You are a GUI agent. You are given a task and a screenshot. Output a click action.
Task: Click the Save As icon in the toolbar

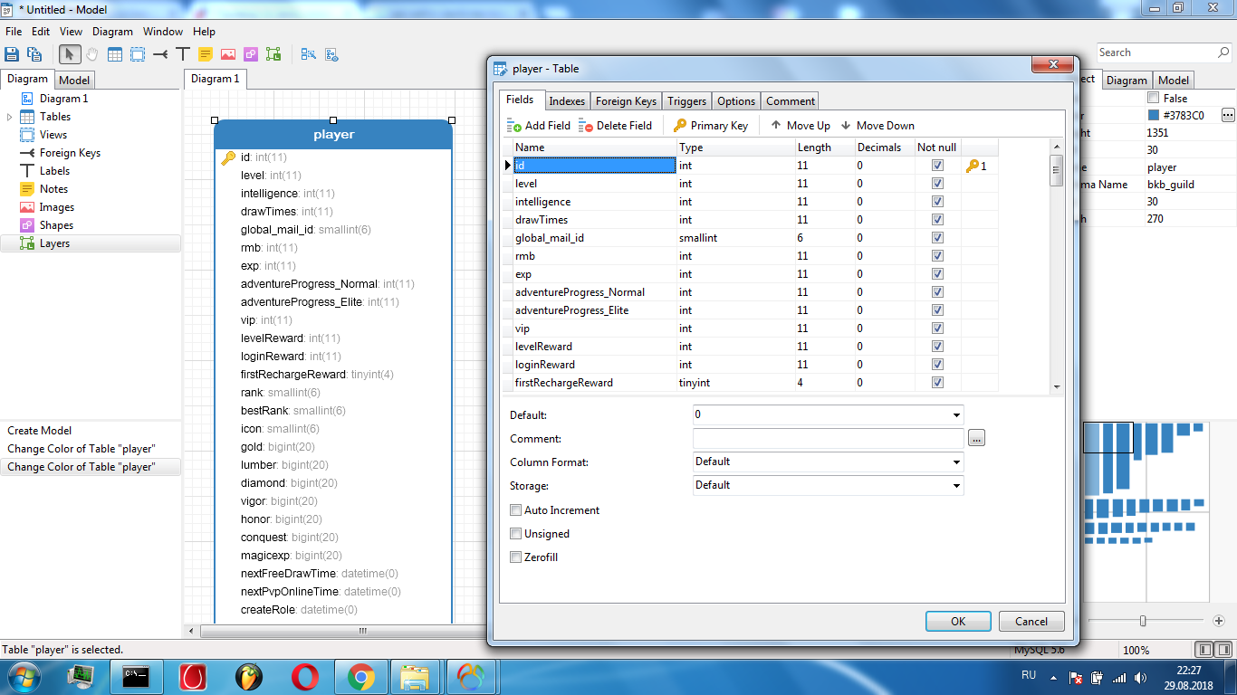(34, 54)
